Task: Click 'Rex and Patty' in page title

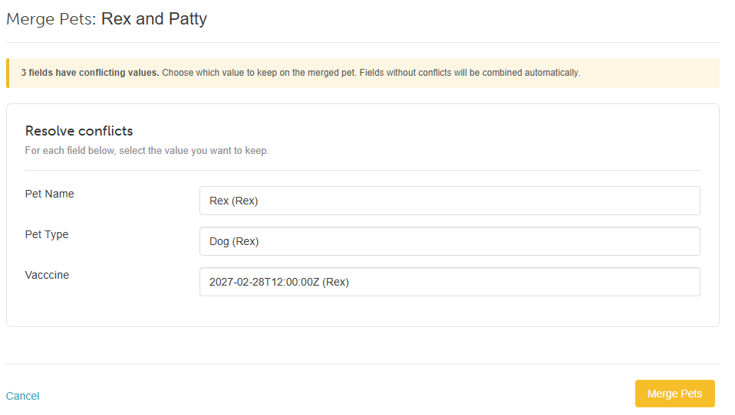Action: coord(154,19)
